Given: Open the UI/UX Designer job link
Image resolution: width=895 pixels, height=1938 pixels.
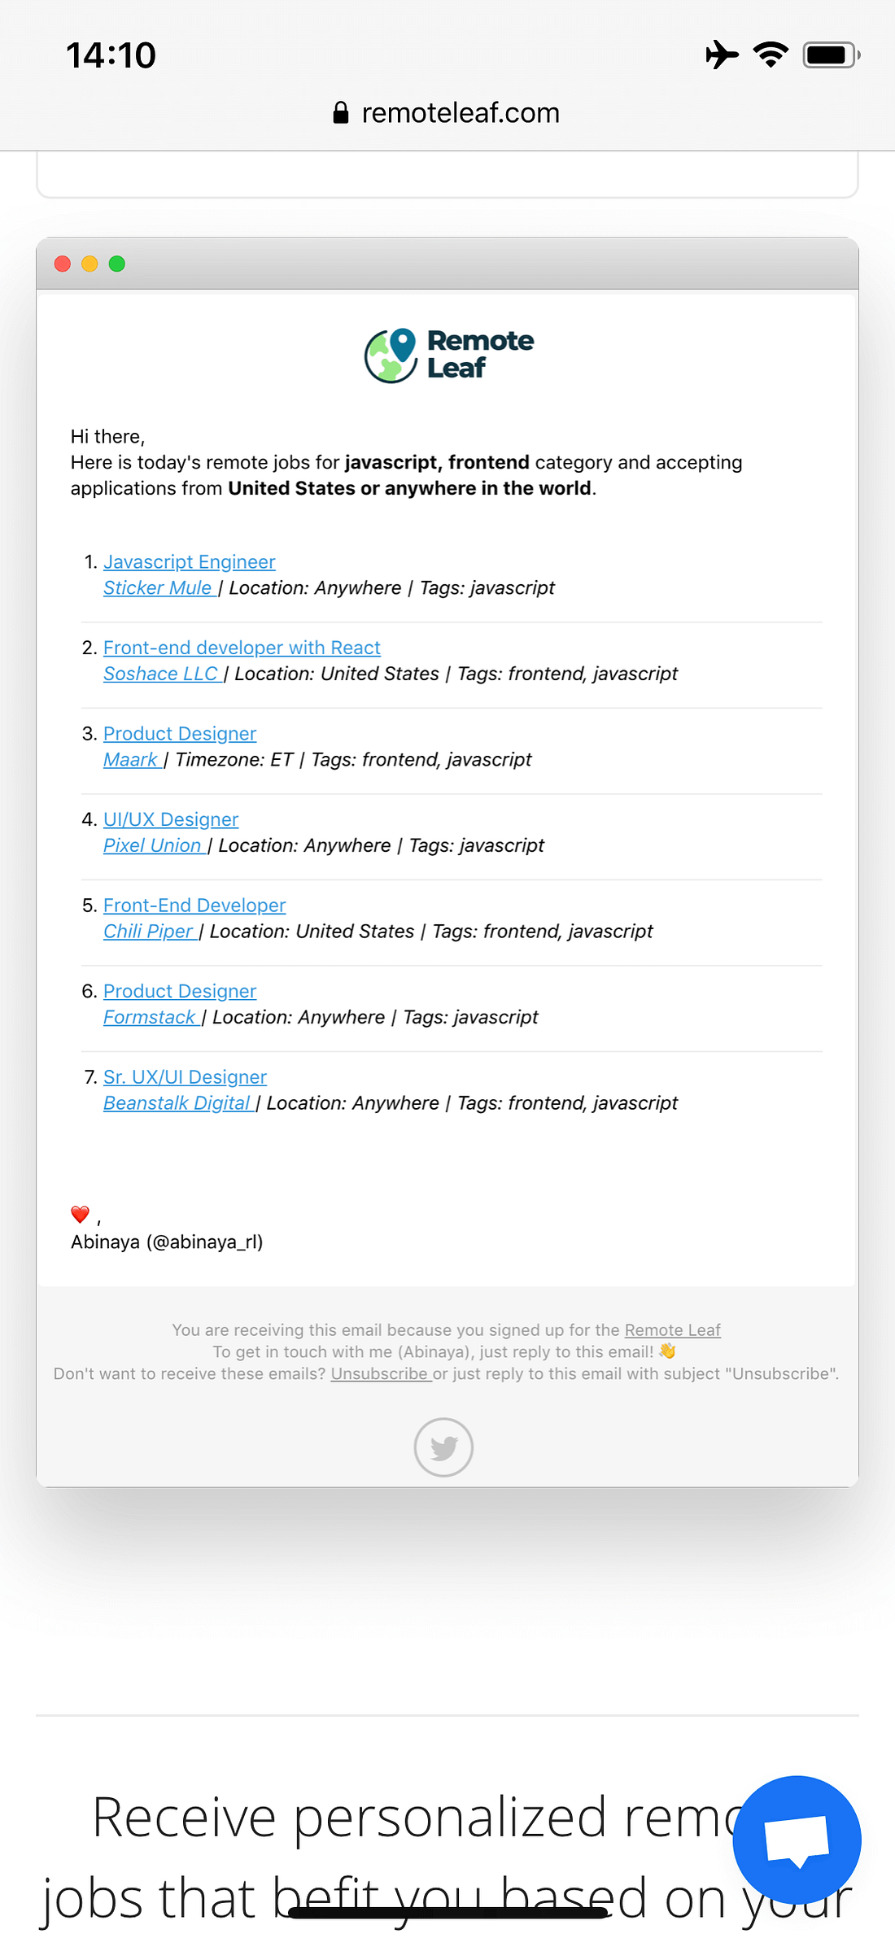Looking at the screenshot, I should [x=171, y=819].
